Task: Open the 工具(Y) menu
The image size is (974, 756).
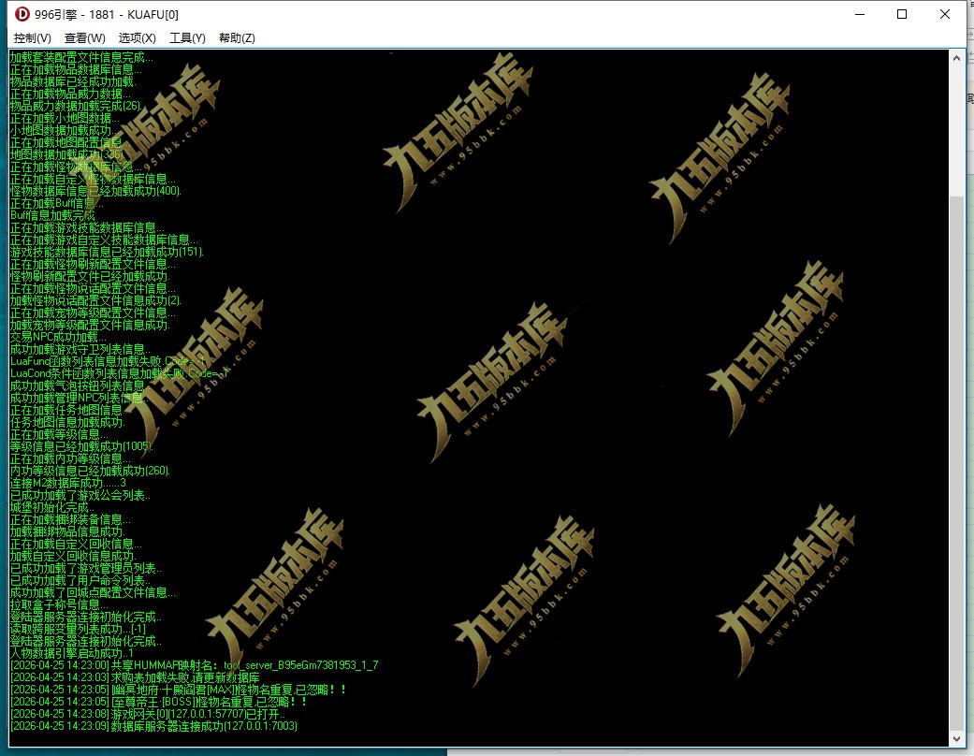Action: click(x=187, y=37)
